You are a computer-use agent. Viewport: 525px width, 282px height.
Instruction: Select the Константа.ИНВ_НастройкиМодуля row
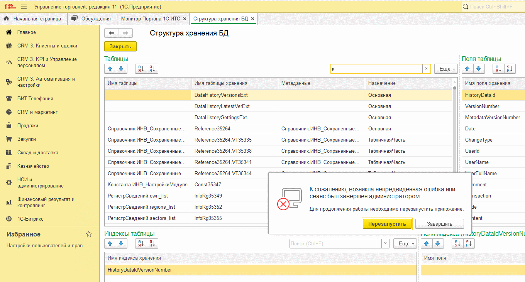[x=186, y=184]
